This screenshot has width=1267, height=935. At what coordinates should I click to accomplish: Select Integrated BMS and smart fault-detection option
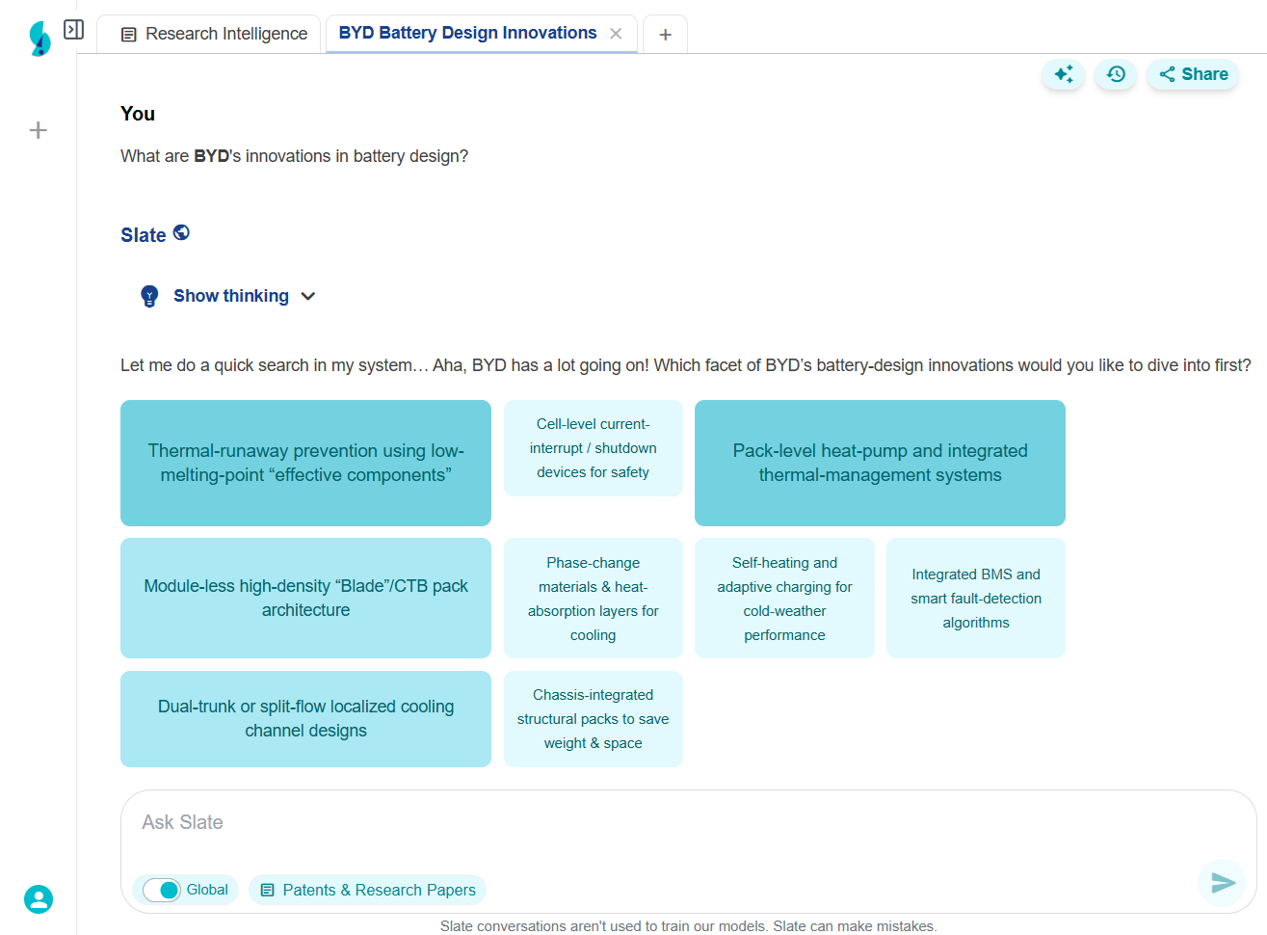(x=975, y=598)
